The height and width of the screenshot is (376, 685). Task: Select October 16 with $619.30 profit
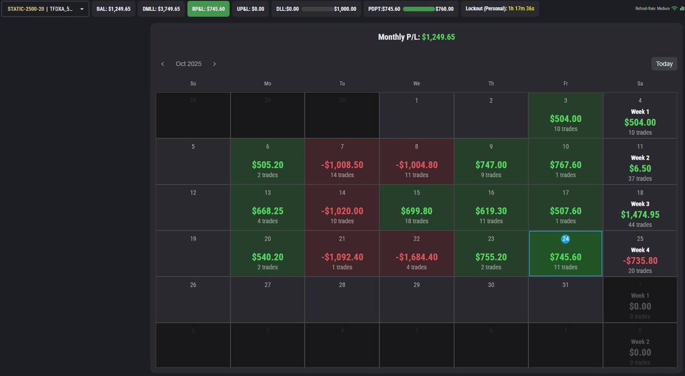[x=491, y=207]
